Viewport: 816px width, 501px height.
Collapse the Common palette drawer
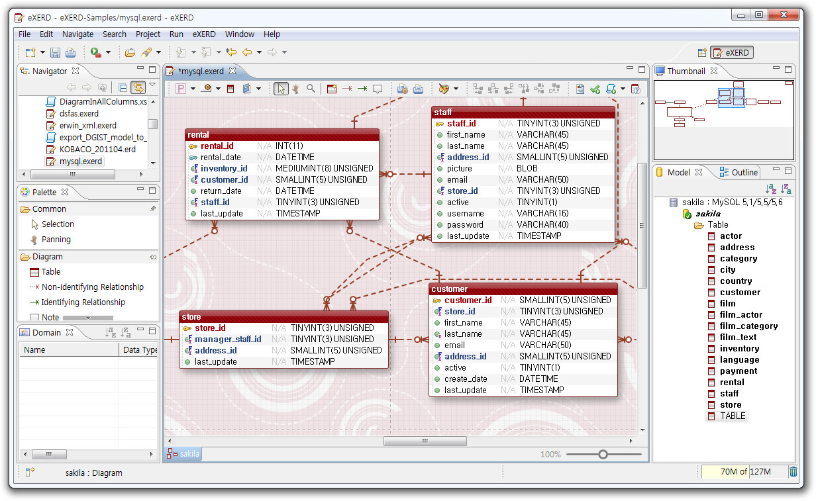(88, 208)
